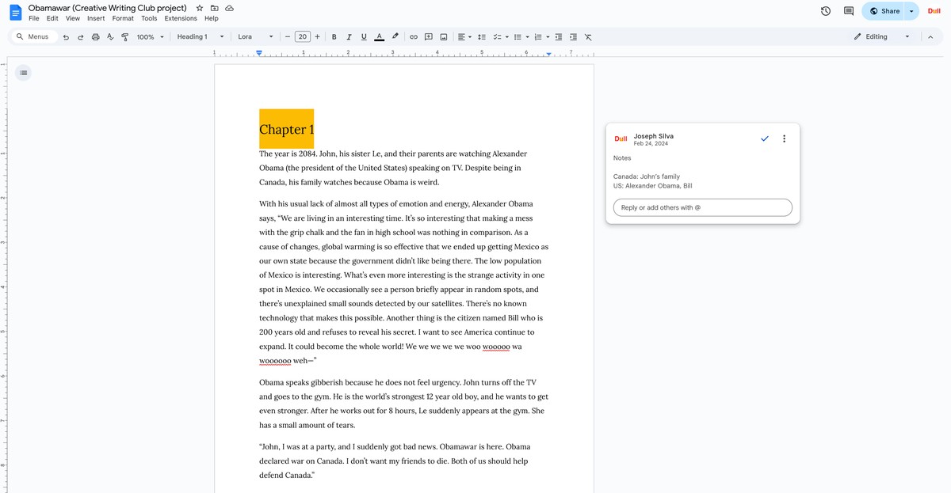
Task: Click the comment reply input field
Action: point(702,207)
